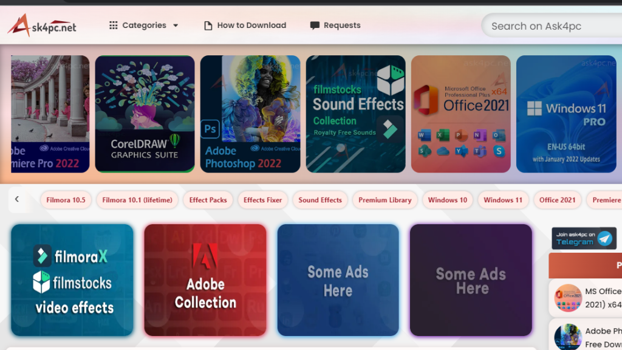622x350 pixels.
Task: Select the Effect Packs tag
Action: tap(208, 200)
